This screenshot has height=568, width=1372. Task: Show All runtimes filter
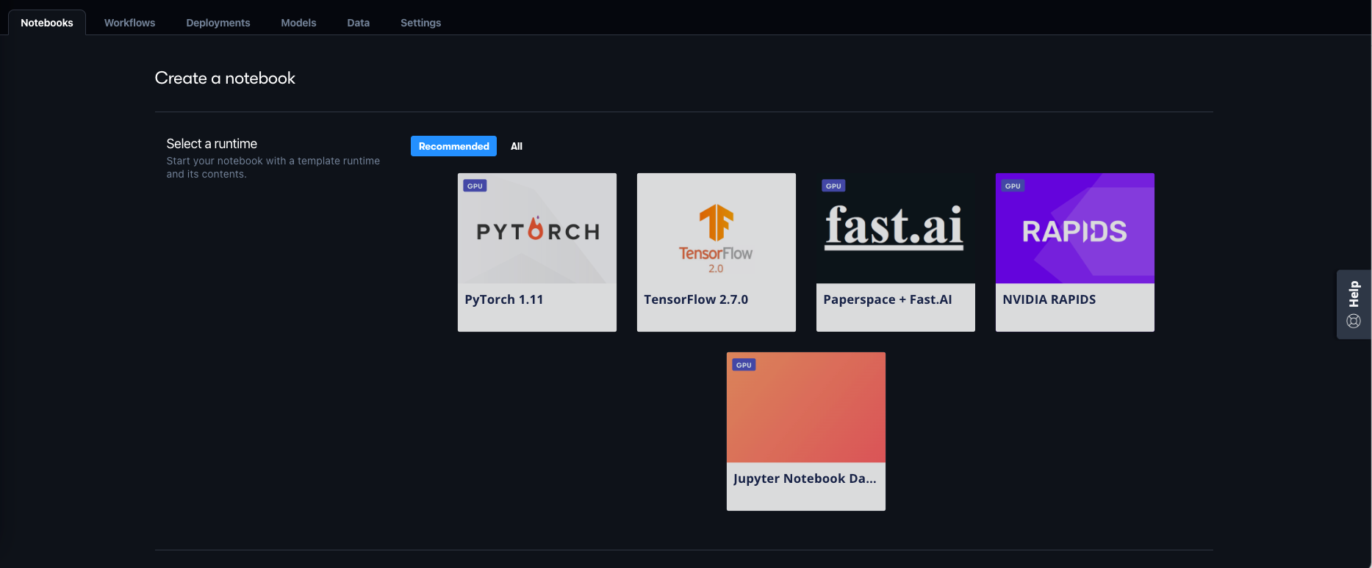(x=517, y=146)
